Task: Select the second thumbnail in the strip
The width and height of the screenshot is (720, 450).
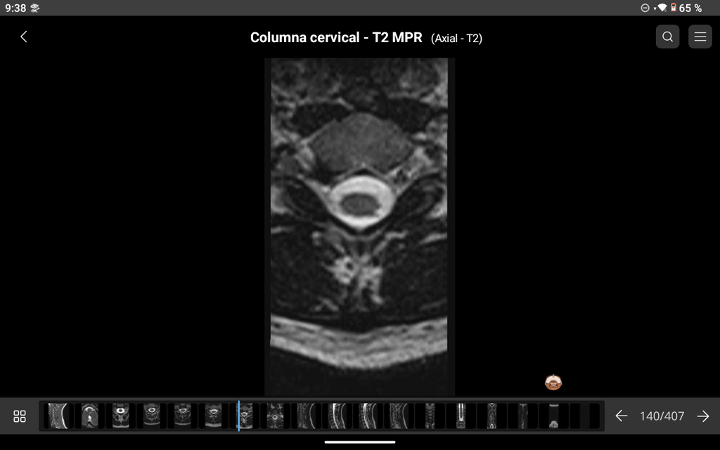Action: click(x=89, y=416)
